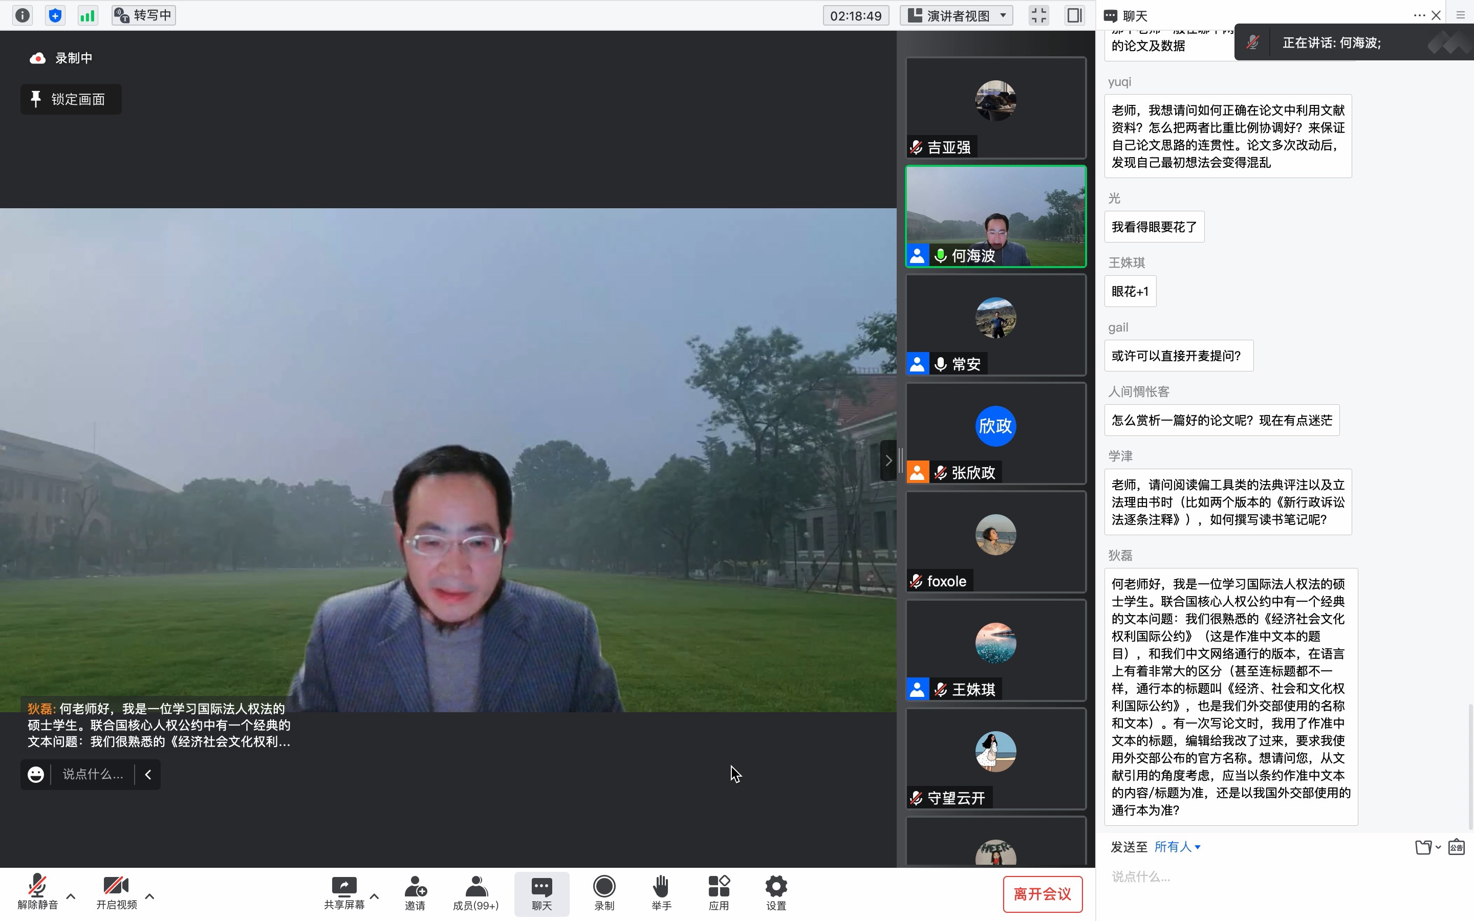1474x921 pixels.
Task: Select 常安 participant thumbnail
Action: click(996, 325)
